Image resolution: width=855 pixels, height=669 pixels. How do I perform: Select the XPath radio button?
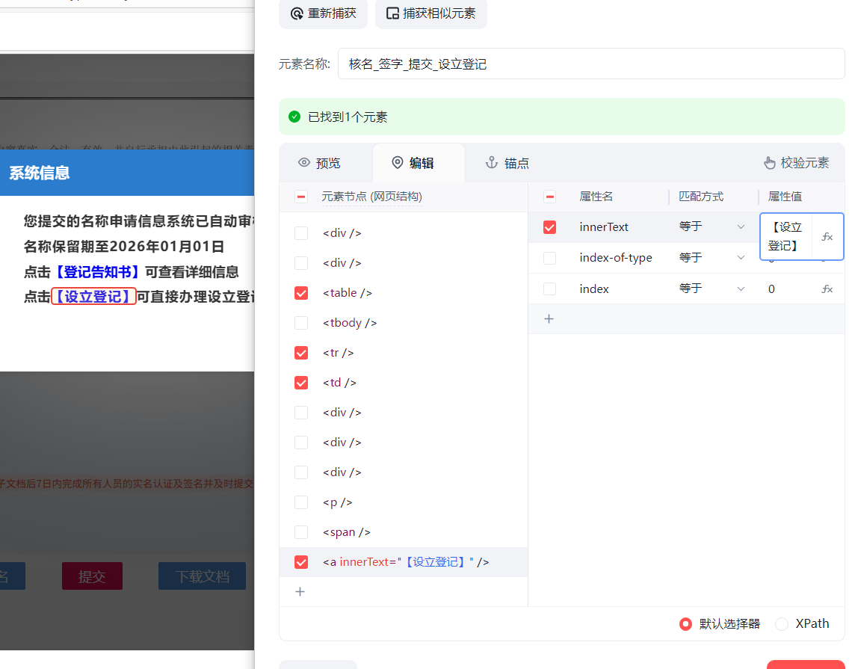pyautogui.click(x=782, y=623)
